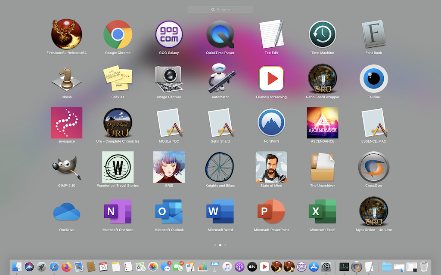Launch Knights and Bikes
441x275 pixels.
point(220,167)
